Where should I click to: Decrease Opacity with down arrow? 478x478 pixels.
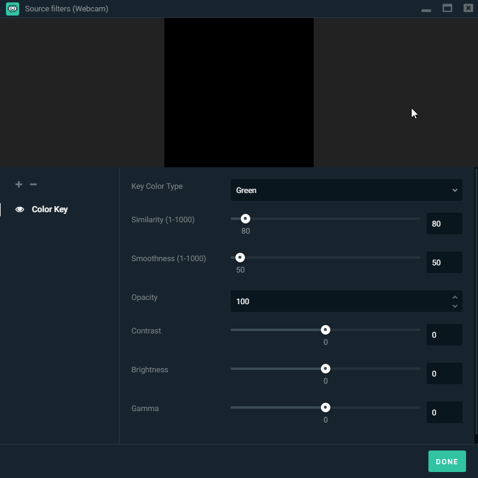click(x=455, y=306)
